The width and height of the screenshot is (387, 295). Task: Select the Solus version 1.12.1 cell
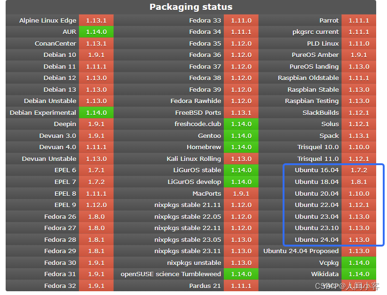click(x=359, y=124)
